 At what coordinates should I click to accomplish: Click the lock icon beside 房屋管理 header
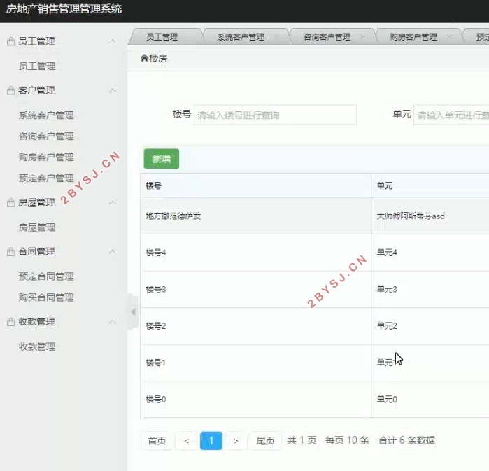point(11,202)
